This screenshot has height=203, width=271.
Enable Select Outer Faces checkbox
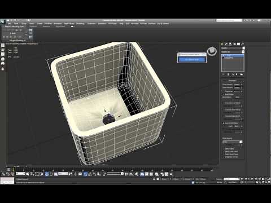[224, 155]
